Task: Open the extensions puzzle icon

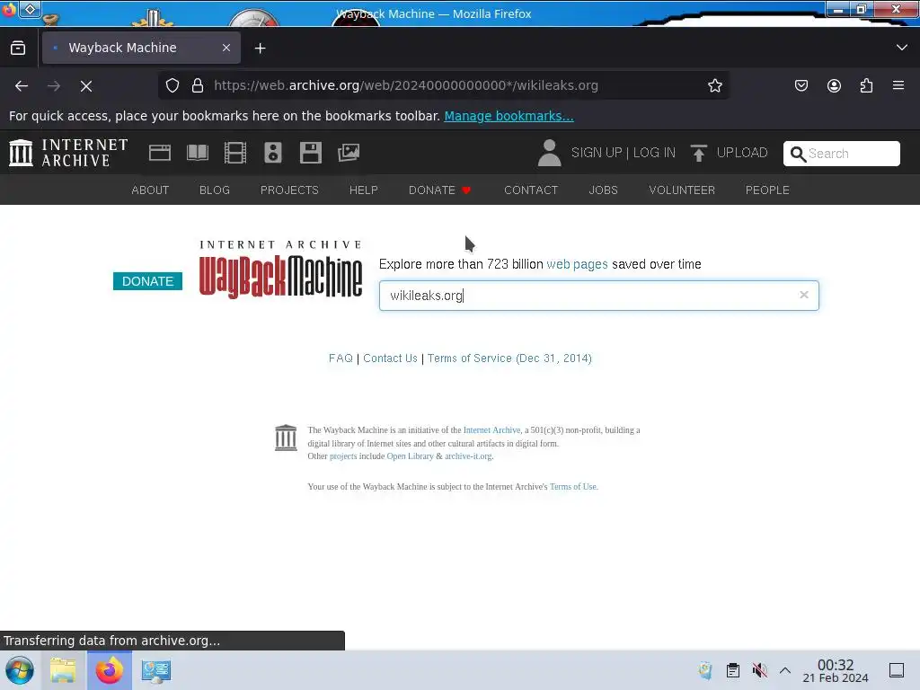Action: tap(866, 85)
